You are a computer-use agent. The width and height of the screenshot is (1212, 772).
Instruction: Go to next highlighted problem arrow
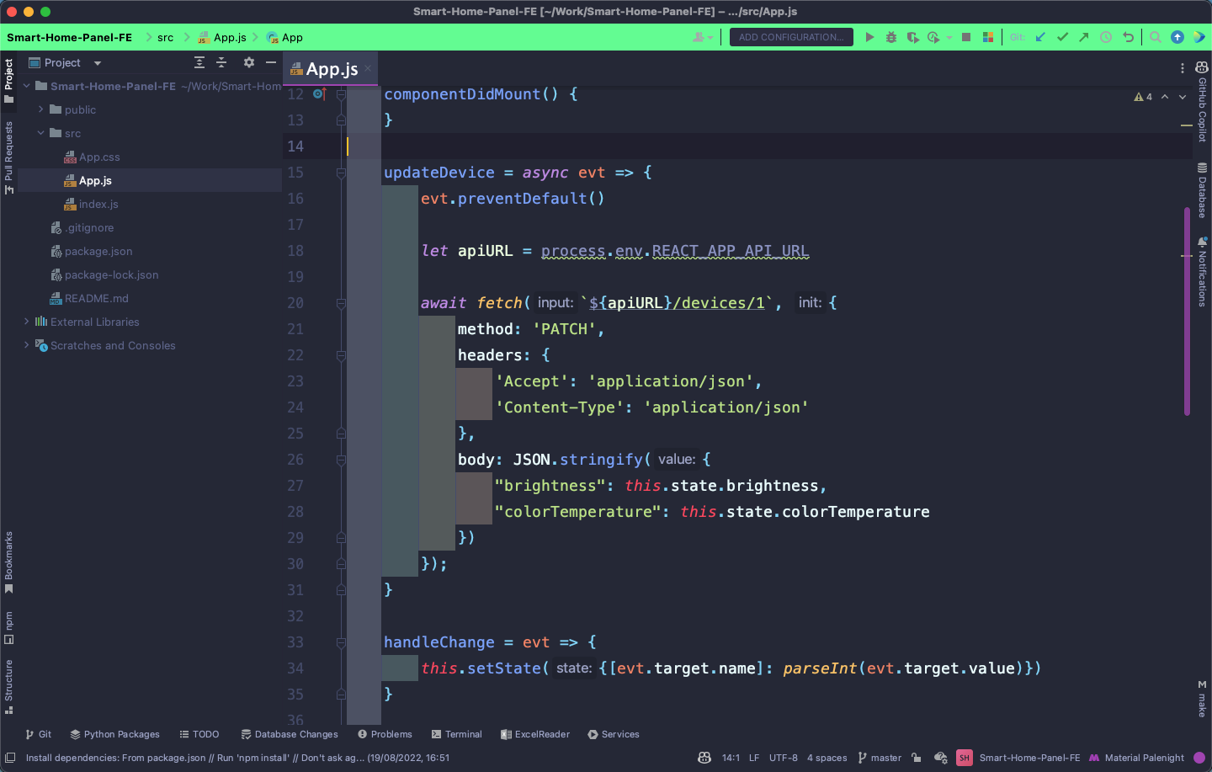(x=1182, y=97)
